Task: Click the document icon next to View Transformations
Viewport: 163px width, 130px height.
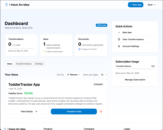Action: click(x=119, y=39)
